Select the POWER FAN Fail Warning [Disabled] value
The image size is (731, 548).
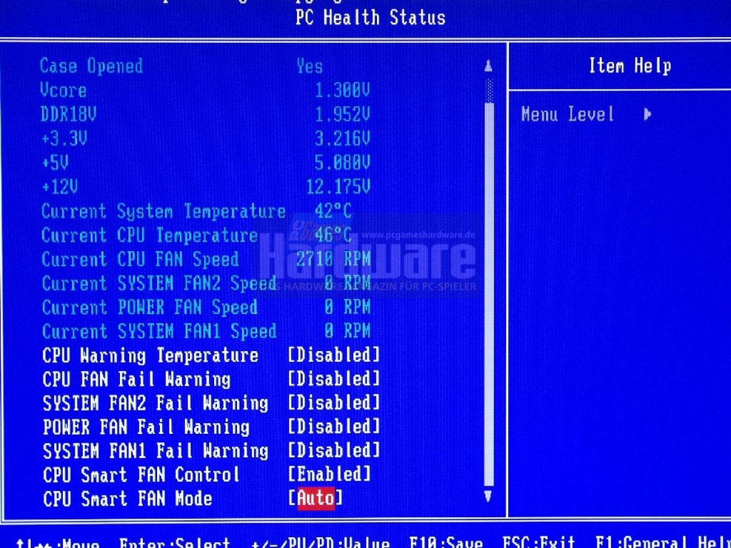click(x=334, y=427)
